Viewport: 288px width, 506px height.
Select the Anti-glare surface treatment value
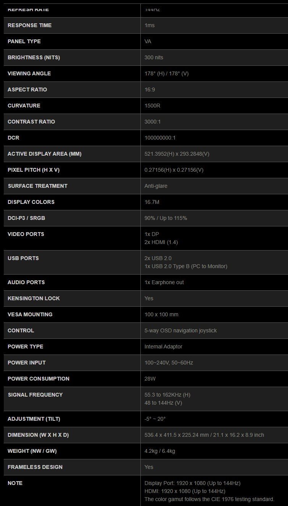(156, 186)
